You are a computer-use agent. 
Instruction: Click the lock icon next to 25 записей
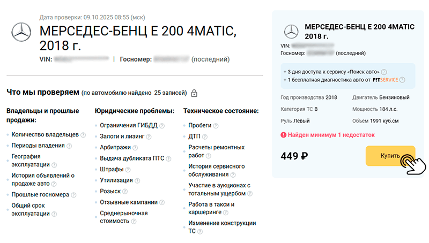pos(194,93)
